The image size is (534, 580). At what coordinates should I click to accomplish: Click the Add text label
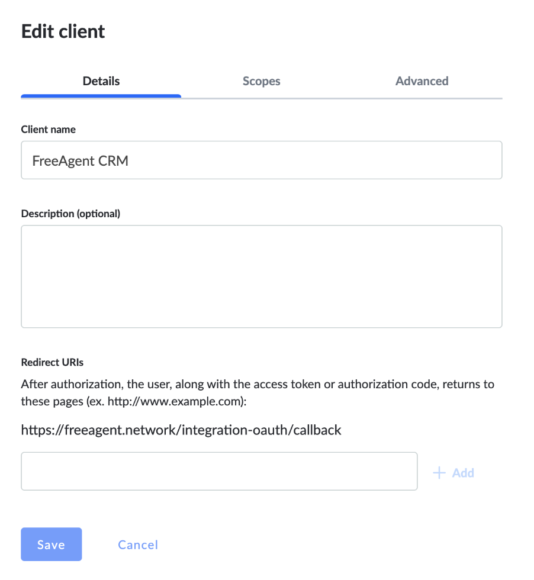[x=463, y=473]
